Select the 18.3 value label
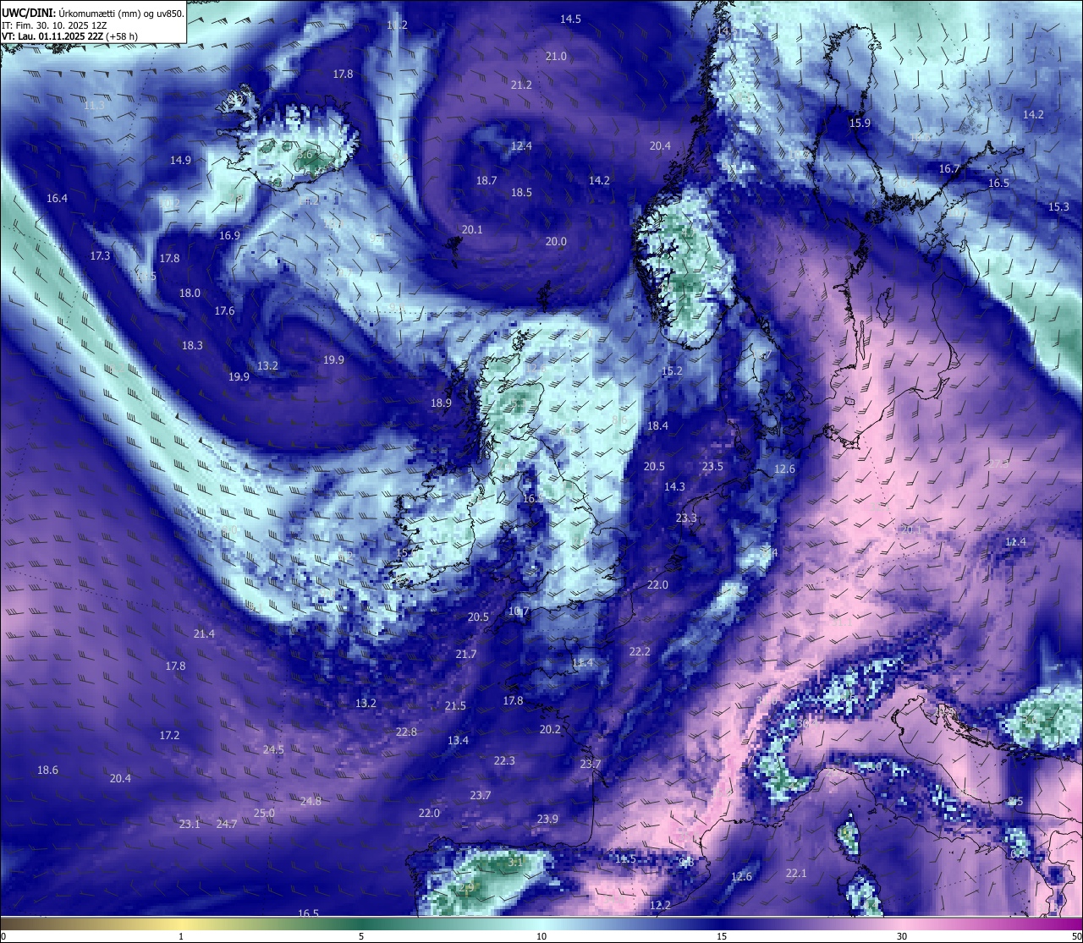Screen dimensions: 1083x943 [x=192, y=346]
